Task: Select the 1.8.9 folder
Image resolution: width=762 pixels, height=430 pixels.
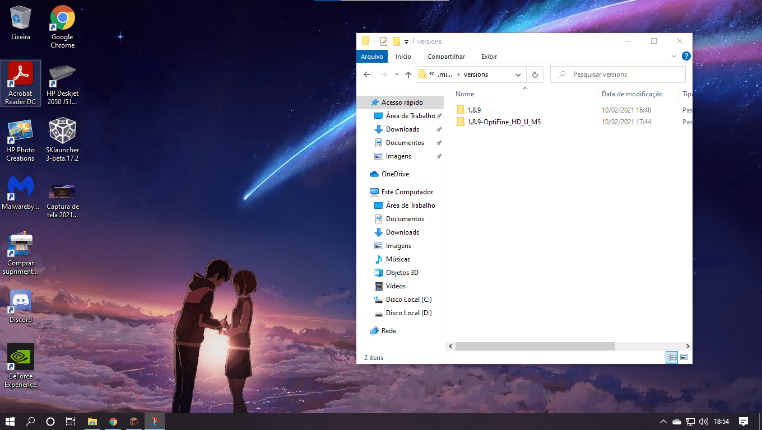Action: click(x=468, y=110)
